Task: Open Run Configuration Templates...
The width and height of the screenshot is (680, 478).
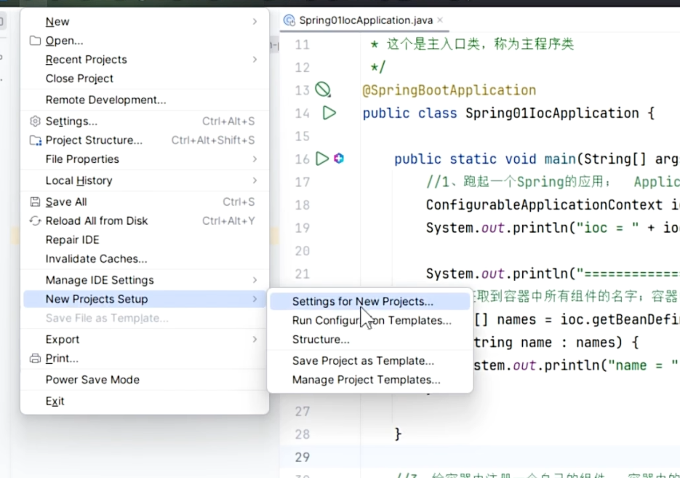Action: point(370,321)
